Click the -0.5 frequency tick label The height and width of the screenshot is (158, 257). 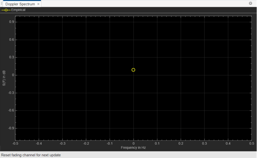[x=15, y=144]
